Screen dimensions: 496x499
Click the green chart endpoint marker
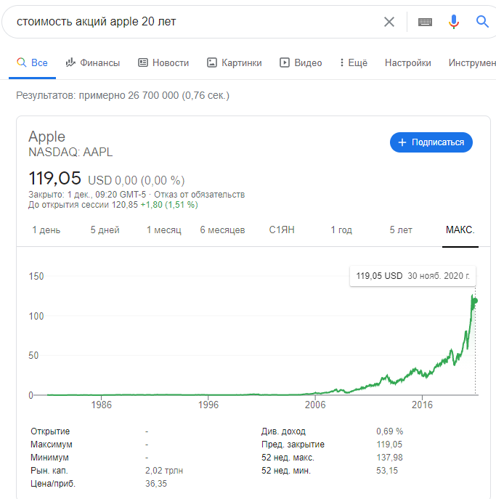[x=476, y=300]
